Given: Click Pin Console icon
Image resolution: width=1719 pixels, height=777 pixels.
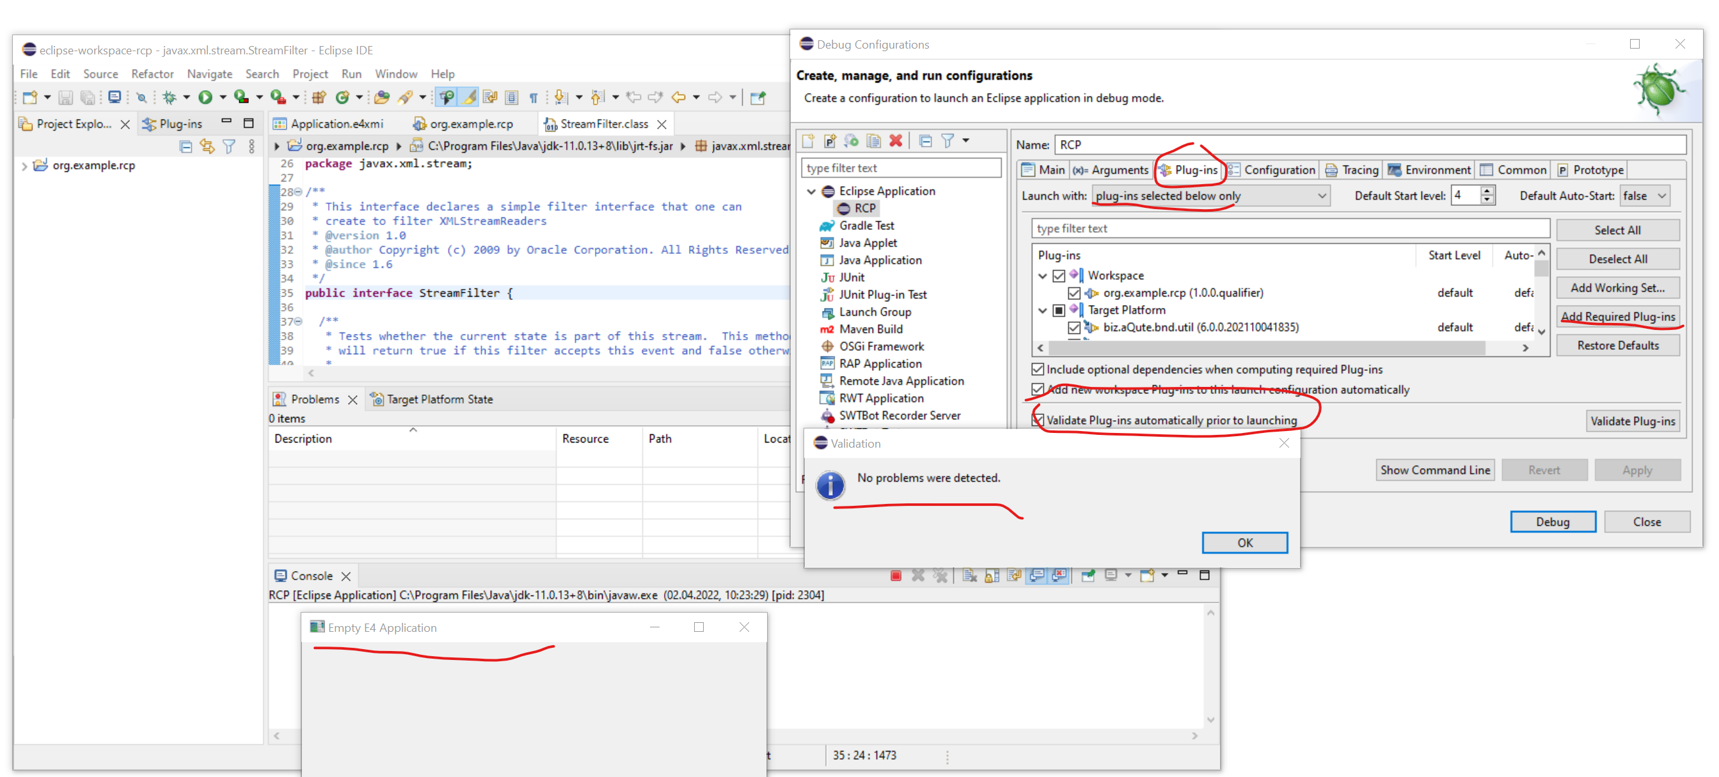Looking at the screenshot, I should [x=1088, y=575].
